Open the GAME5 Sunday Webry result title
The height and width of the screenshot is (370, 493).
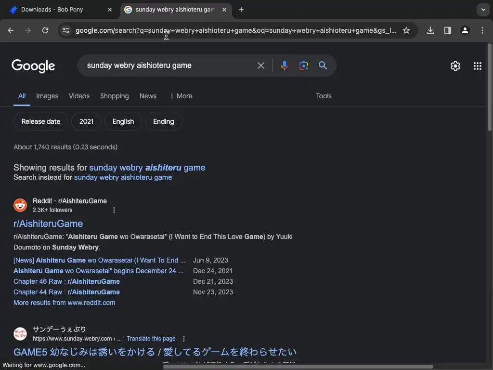[155, 352]
